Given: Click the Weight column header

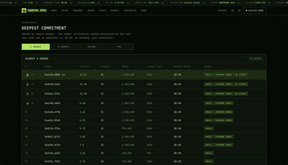Looking at the screenshot, I should pyautogui.click(x=125, y=66).
